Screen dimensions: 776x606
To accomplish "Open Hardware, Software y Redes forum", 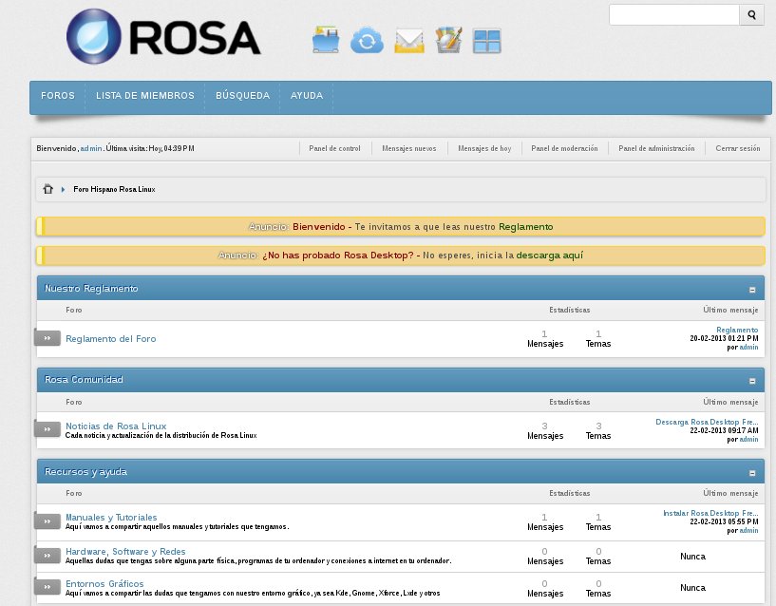I will pos(125,552).
